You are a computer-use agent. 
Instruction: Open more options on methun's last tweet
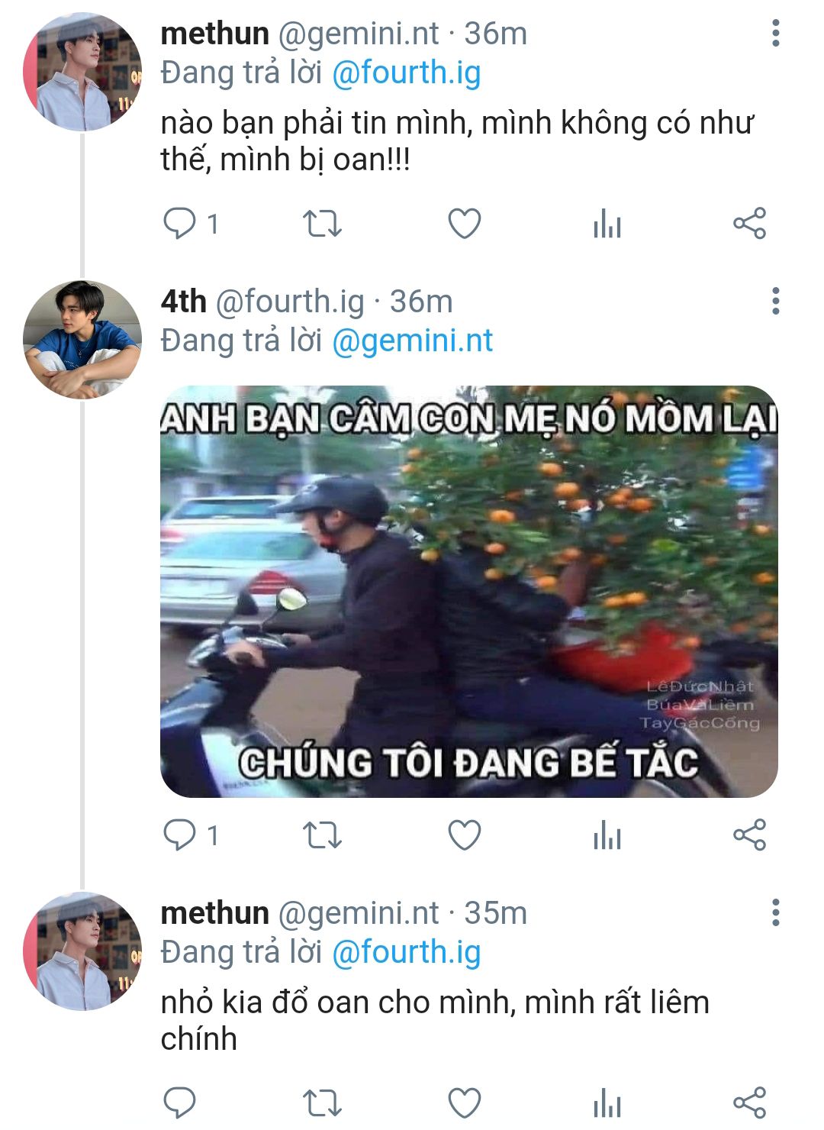[776, 912]
